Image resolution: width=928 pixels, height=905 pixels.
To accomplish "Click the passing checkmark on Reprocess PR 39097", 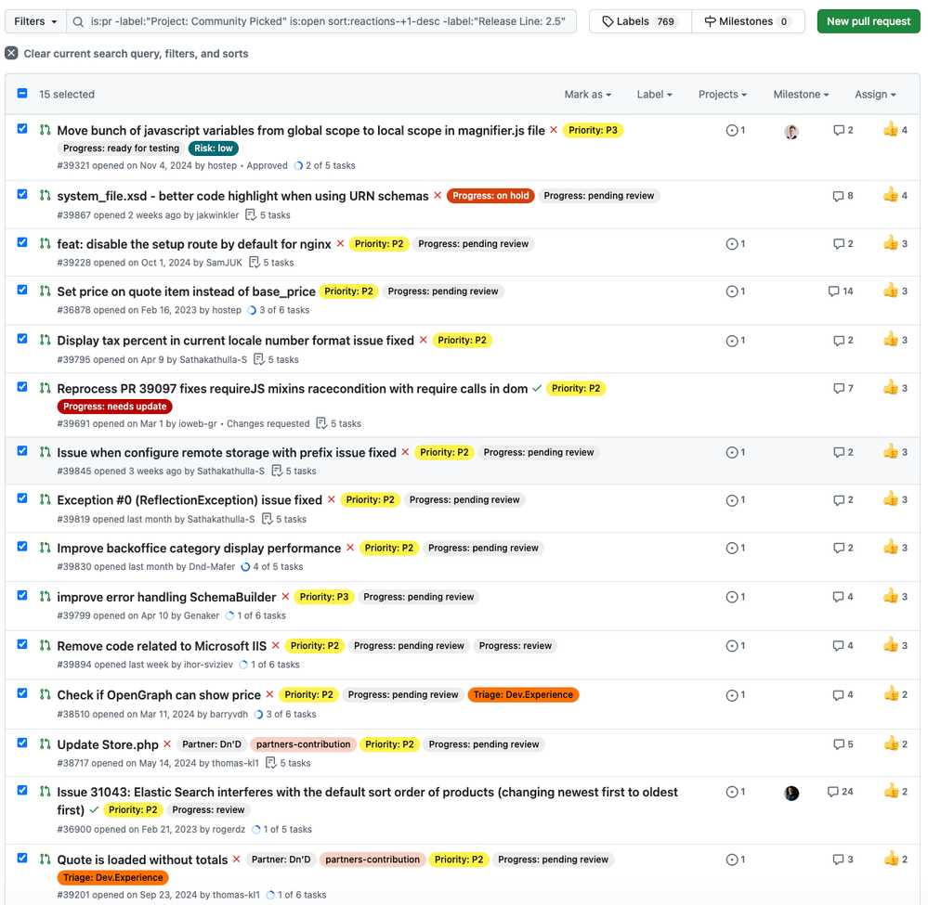I will click(537, 389).
